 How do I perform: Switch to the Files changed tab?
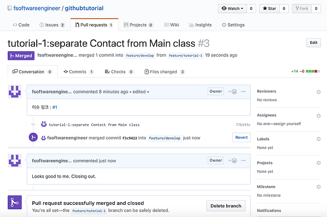(x=164, y=72)
